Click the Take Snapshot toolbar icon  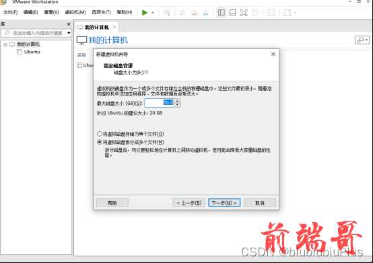tap(182, 13)
